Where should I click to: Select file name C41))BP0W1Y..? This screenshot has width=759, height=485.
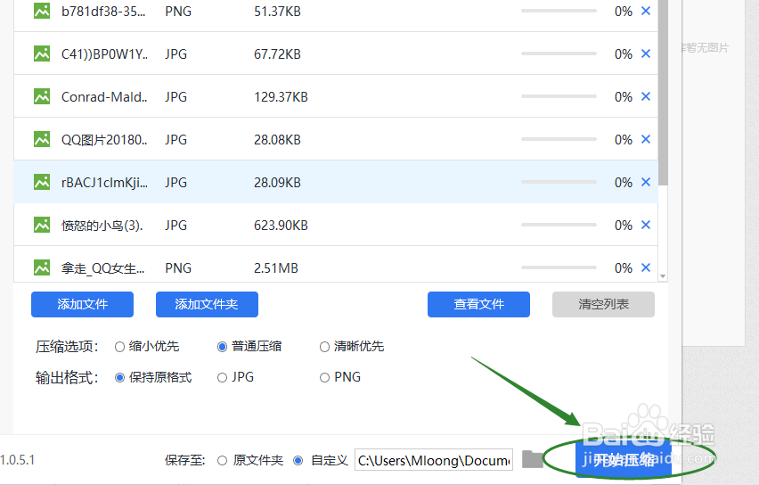click(x=104, y=53)
